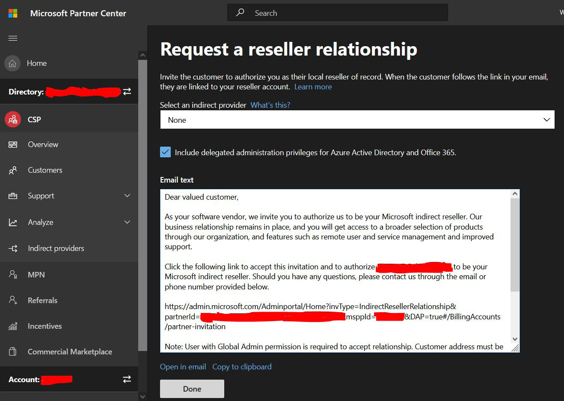Click in the Search box
The width and height of the screenshot is (564, 401).
tap(338, 13)
